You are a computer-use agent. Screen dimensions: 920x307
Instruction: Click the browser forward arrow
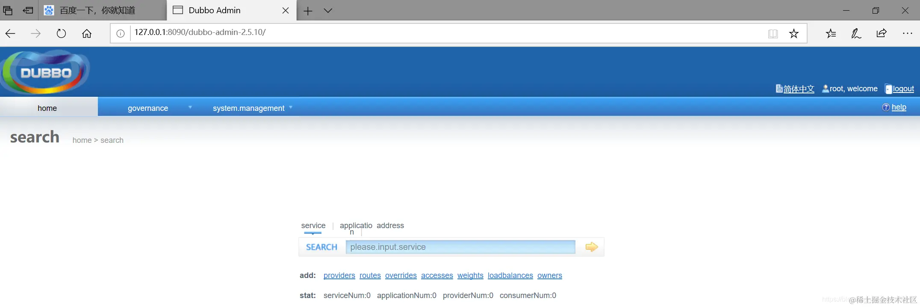[x=36, y=34]
